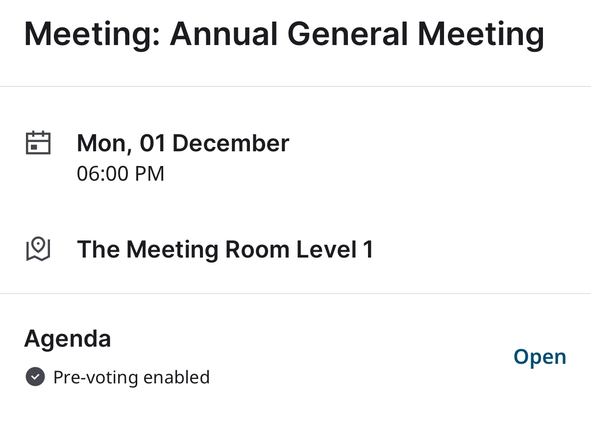This screenshot has width=591, height=426.
Task: Select the Annual General Meeting title
Action: (284, 34)
